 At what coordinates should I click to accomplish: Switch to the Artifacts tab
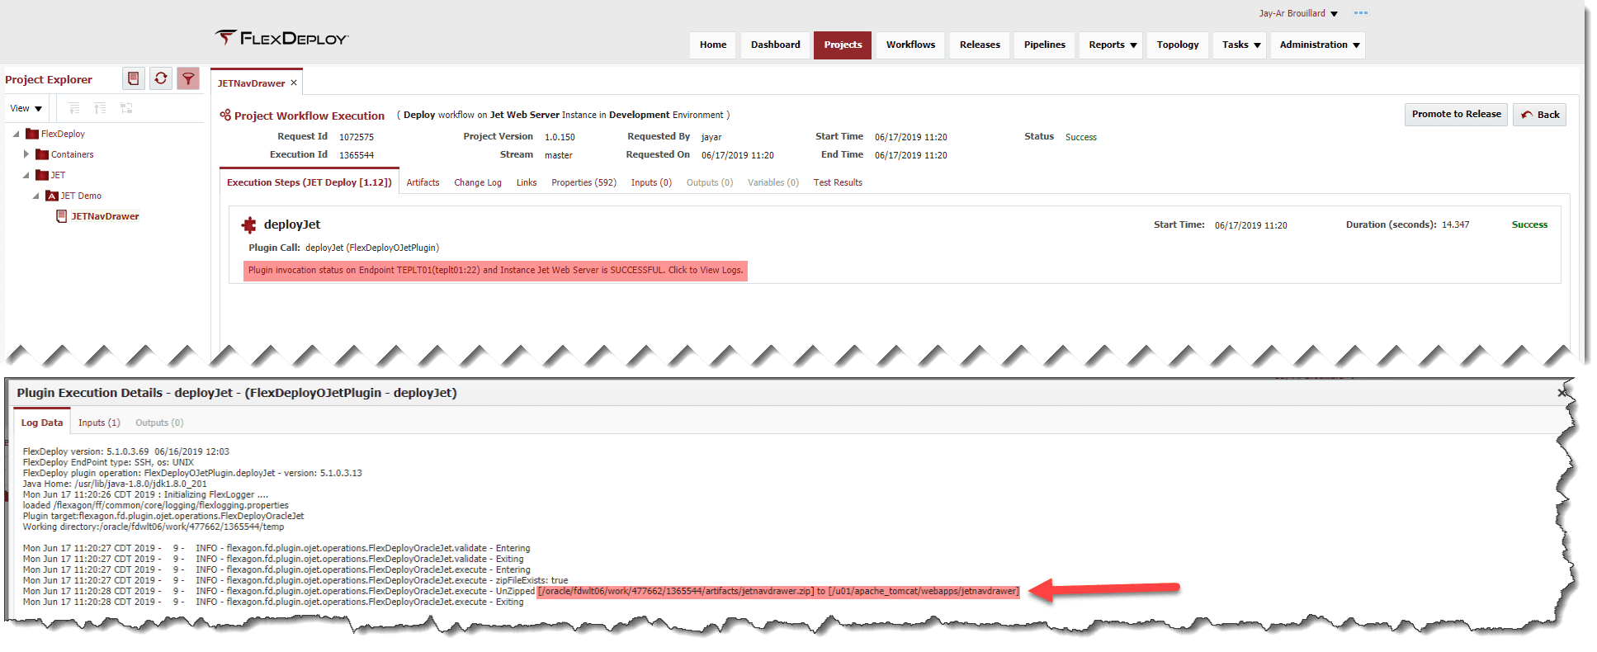(423, 182)
